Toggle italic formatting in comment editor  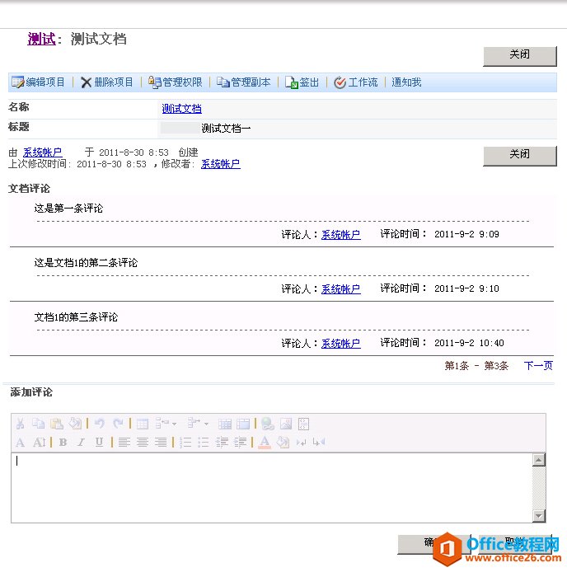coord(81,443)
